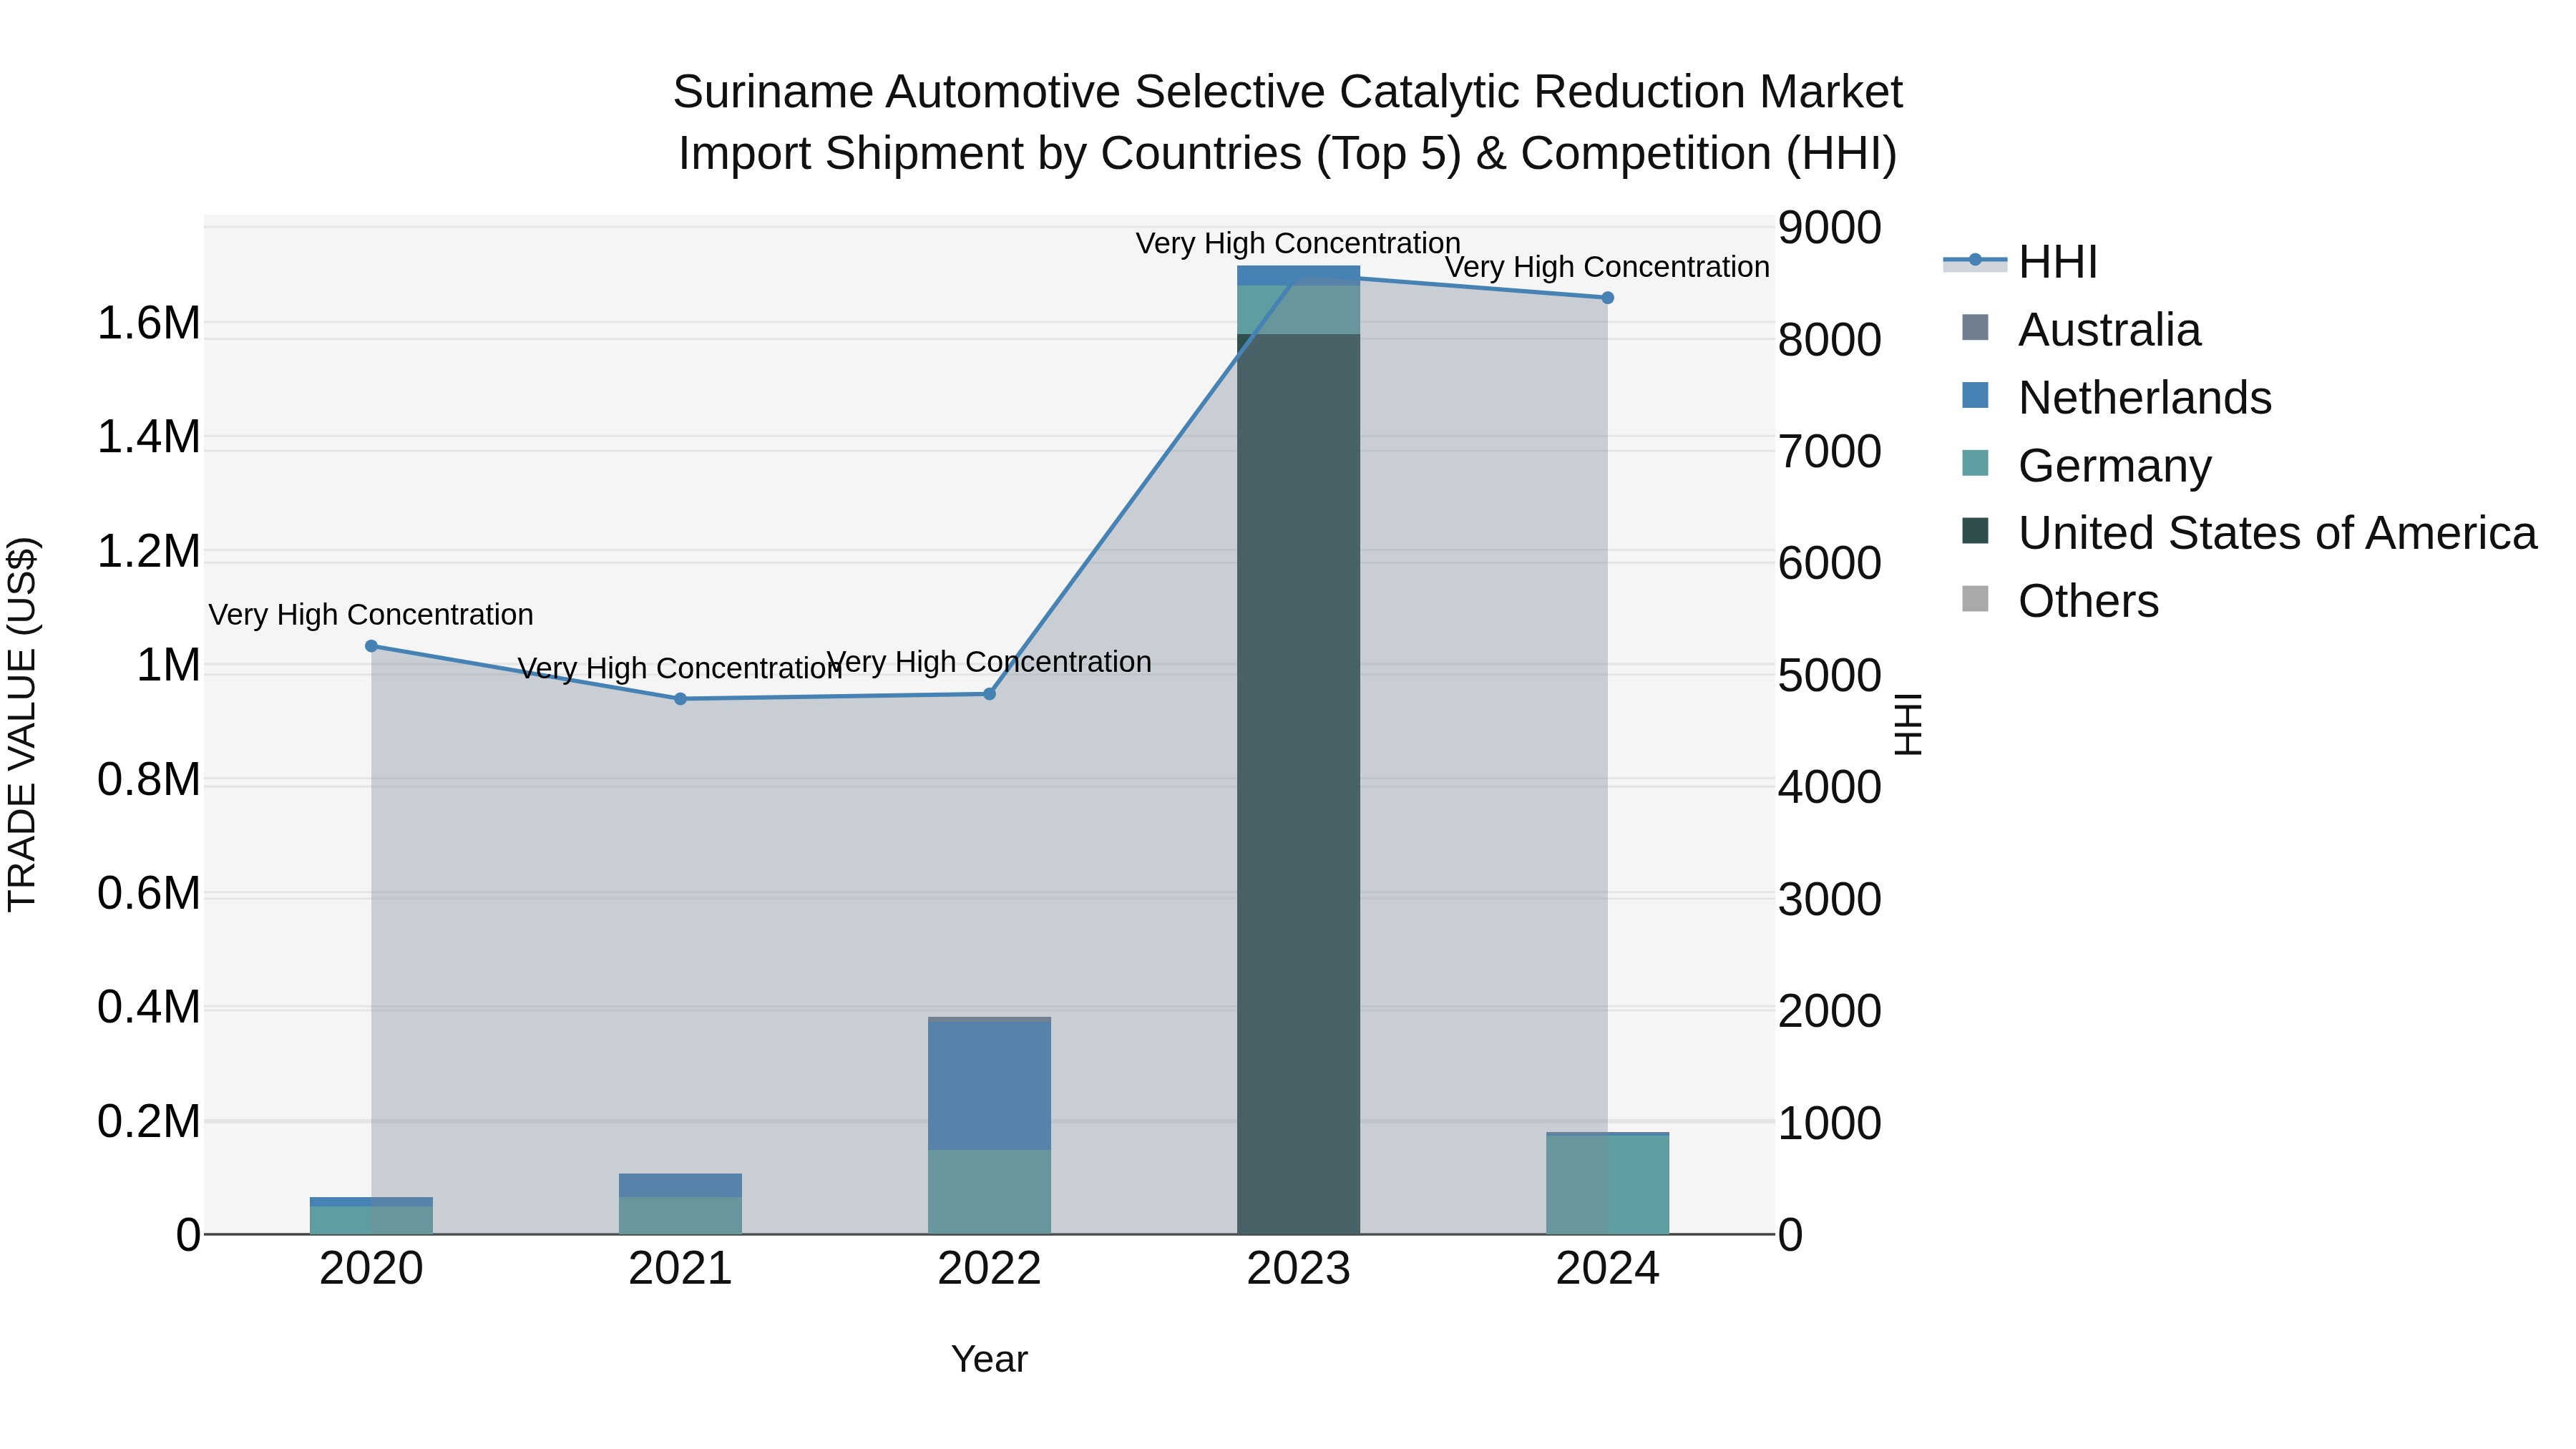Click the 2024 Germany bar

[x=1607, y=1185]
